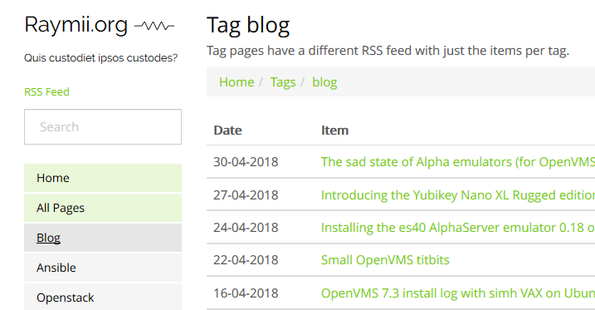Select Blog in the sidebar
The width and height of the screenshot is (595, 310).
coord(103,238)
